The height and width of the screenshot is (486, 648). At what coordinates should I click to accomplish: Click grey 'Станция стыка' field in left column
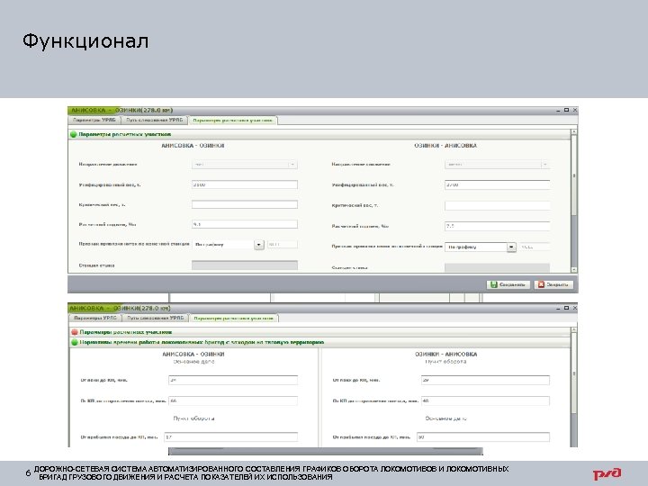(245, 265)
